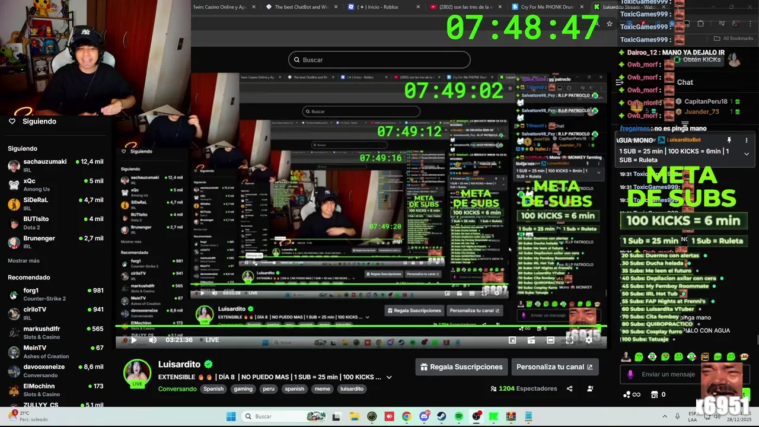The height and width of the screenshot is (427, 759).
Task: Open the Conversando category link
Action: pos(177,389)
